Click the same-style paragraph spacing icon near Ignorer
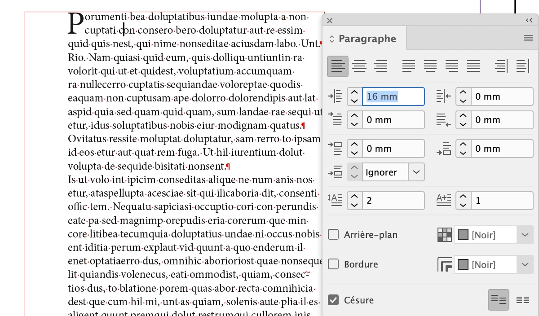 click(336, 172)
